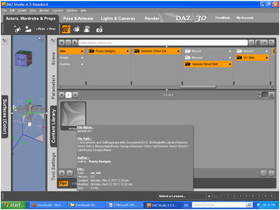
Task: Expand the People folder arrow
Action: point(82,58)
